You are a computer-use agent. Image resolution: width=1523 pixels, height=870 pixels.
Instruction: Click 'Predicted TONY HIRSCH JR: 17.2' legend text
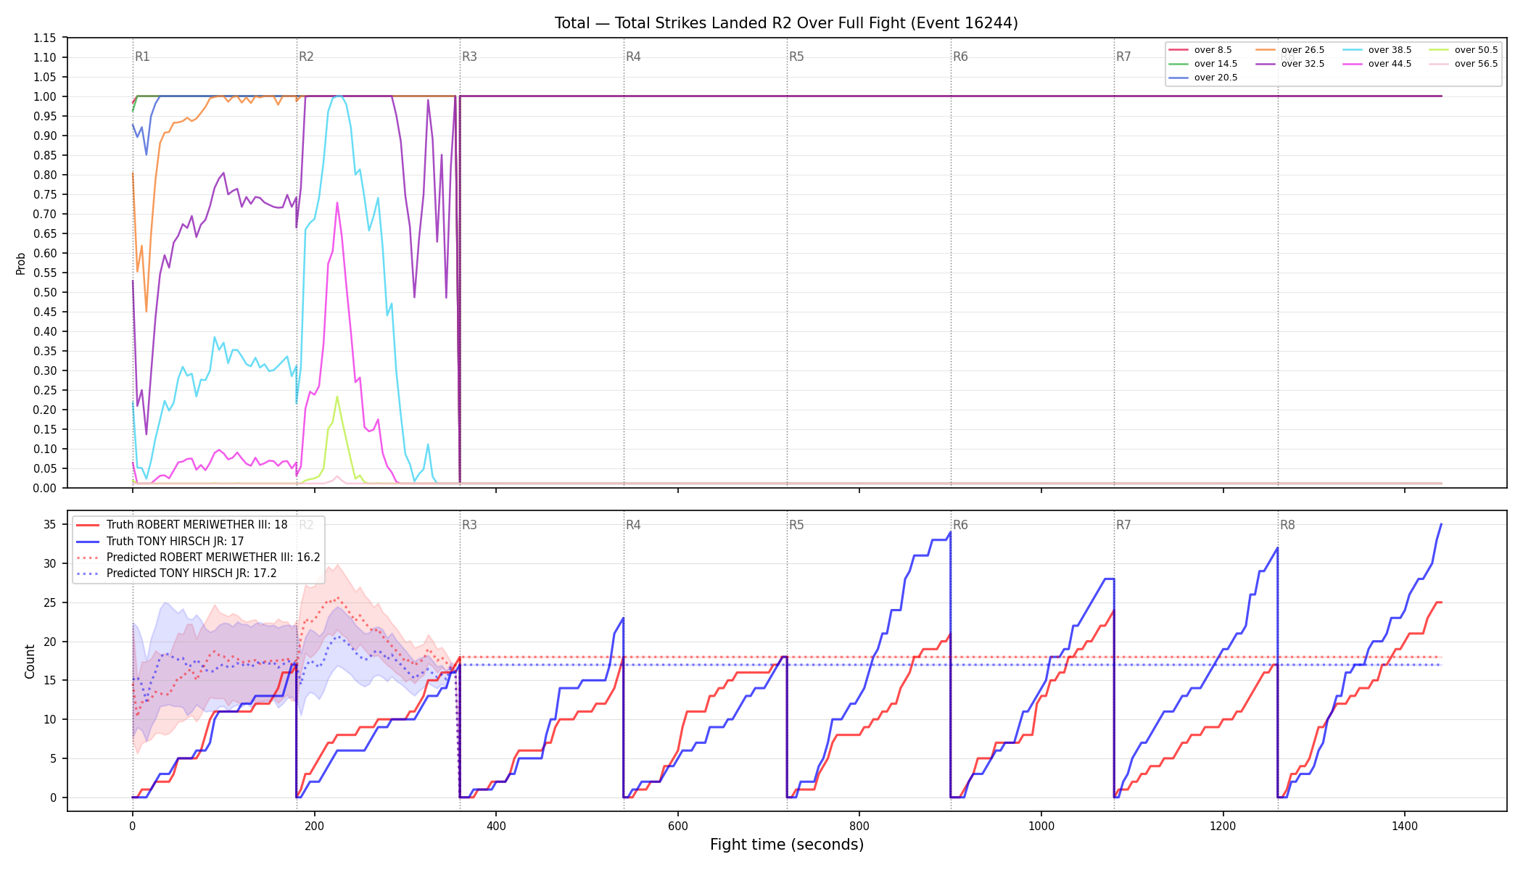tap(191, 573)
